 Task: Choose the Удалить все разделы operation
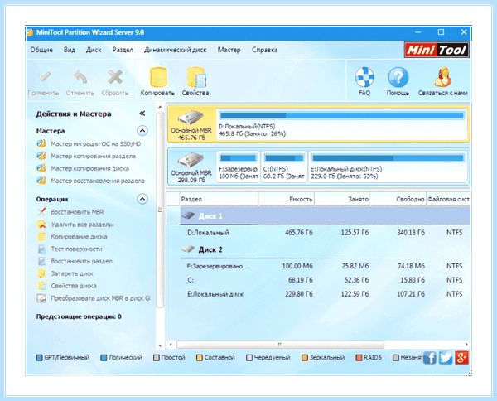[x=82, y=225]
